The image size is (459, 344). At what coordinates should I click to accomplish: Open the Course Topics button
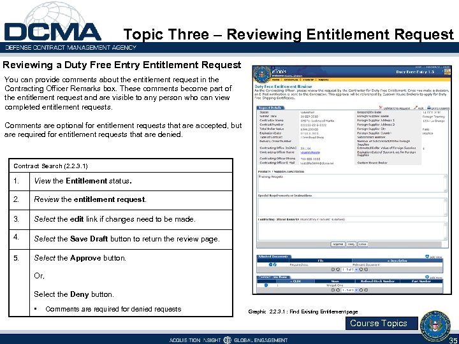tap(381, 323)
